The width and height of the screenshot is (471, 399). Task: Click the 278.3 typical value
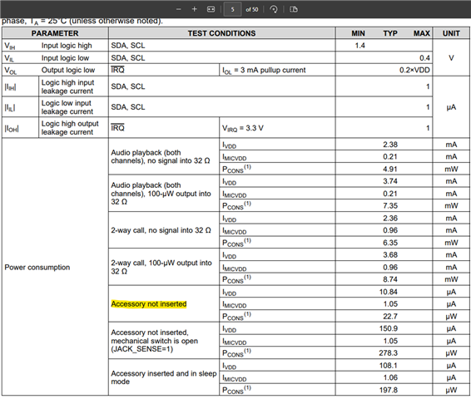[388, 353]
